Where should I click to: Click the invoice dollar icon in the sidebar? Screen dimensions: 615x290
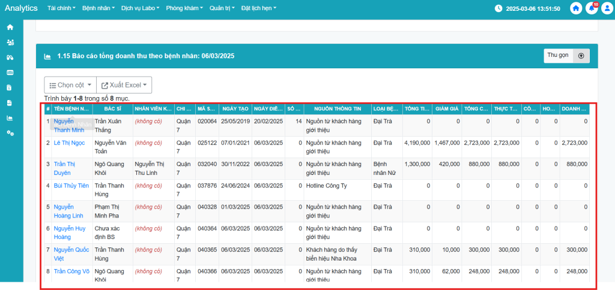click(x=10, y=87)
